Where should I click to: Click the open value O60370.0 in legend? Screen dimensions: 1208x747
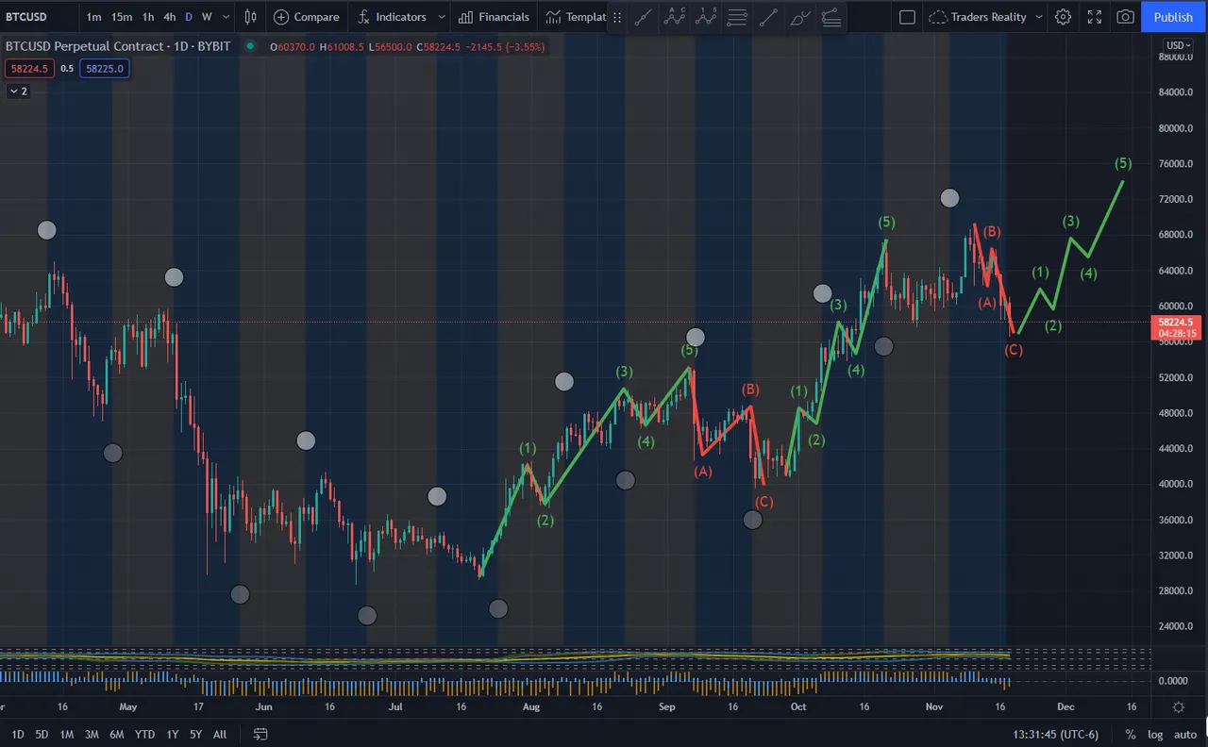pyautogui.click(x=293, y=47)
